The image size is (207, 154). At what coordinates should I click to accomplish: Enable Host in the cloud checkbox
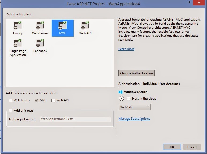point(129,99)
